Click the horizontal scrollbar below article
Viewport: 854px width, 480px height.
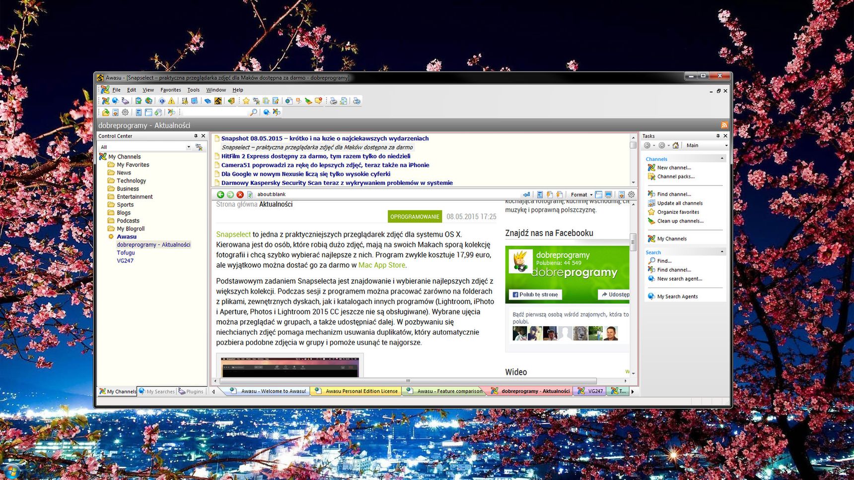tap(408, 381)
